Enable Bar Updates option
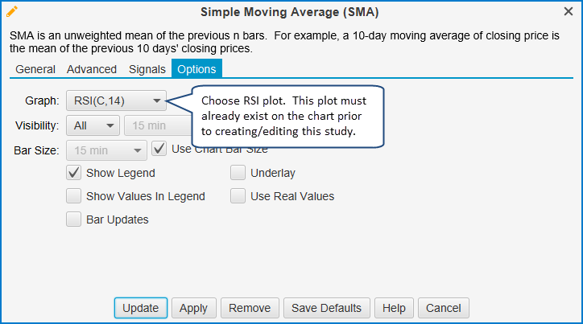The image size is (583, 324). 74,219
